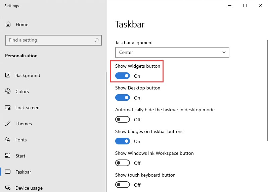Click the Home house icon
Screen dimensions: 268x192
[x=8, y=24]
